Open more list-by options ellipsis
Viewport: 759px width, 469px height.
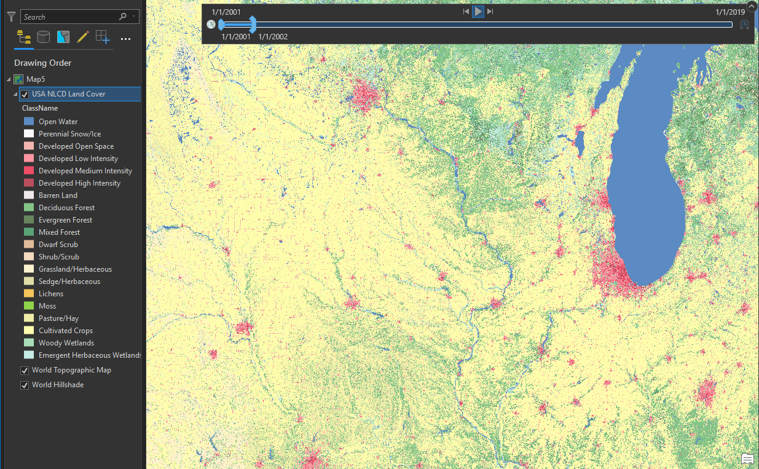coord(126,39)
